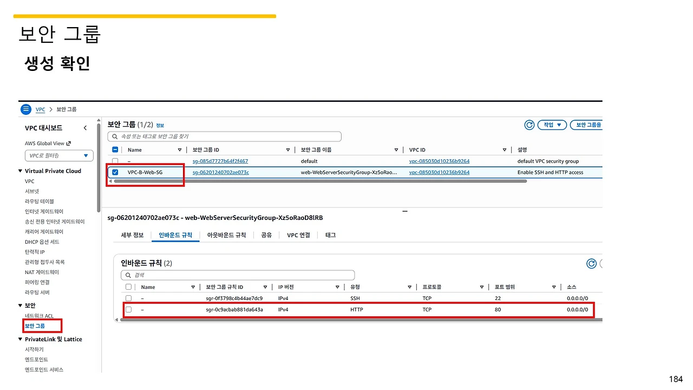Viewport: 693px width, 390px height.
Task: Sort by 보안 그룹 규칙 ID column arrow
Action: [x=265, y=287]
